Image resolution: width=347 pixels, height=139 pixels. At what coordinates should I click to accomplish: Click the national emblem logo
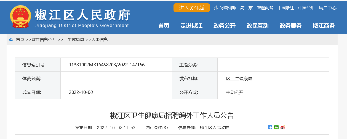21,17
